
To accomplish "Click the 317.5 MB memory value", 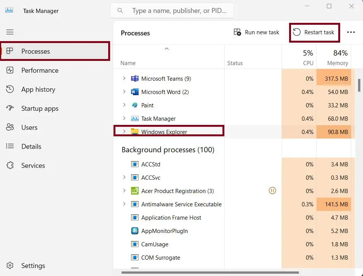I will [336, 79].
